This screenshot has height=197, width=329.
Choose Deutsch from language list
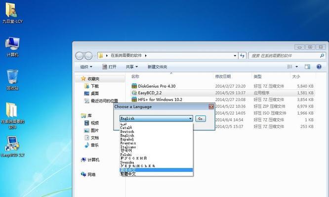(x=156, y=131)
